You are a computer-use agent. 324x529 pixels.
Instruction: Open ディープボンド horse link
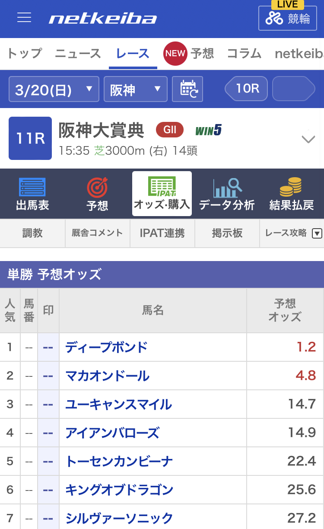[106, 347]
